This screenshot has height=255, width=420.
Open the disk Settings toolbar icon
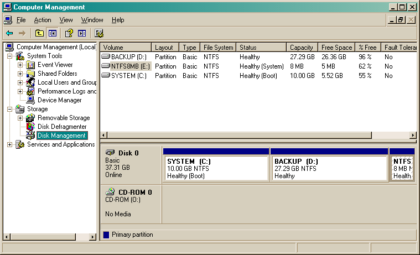(x=99, y=33)
